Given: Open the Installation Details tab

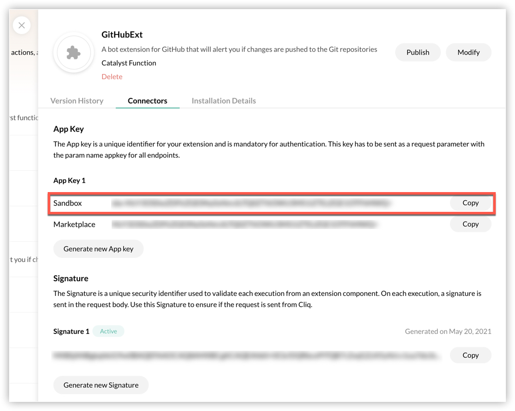Looking at the screenshot, I should [x=224, y=101].
